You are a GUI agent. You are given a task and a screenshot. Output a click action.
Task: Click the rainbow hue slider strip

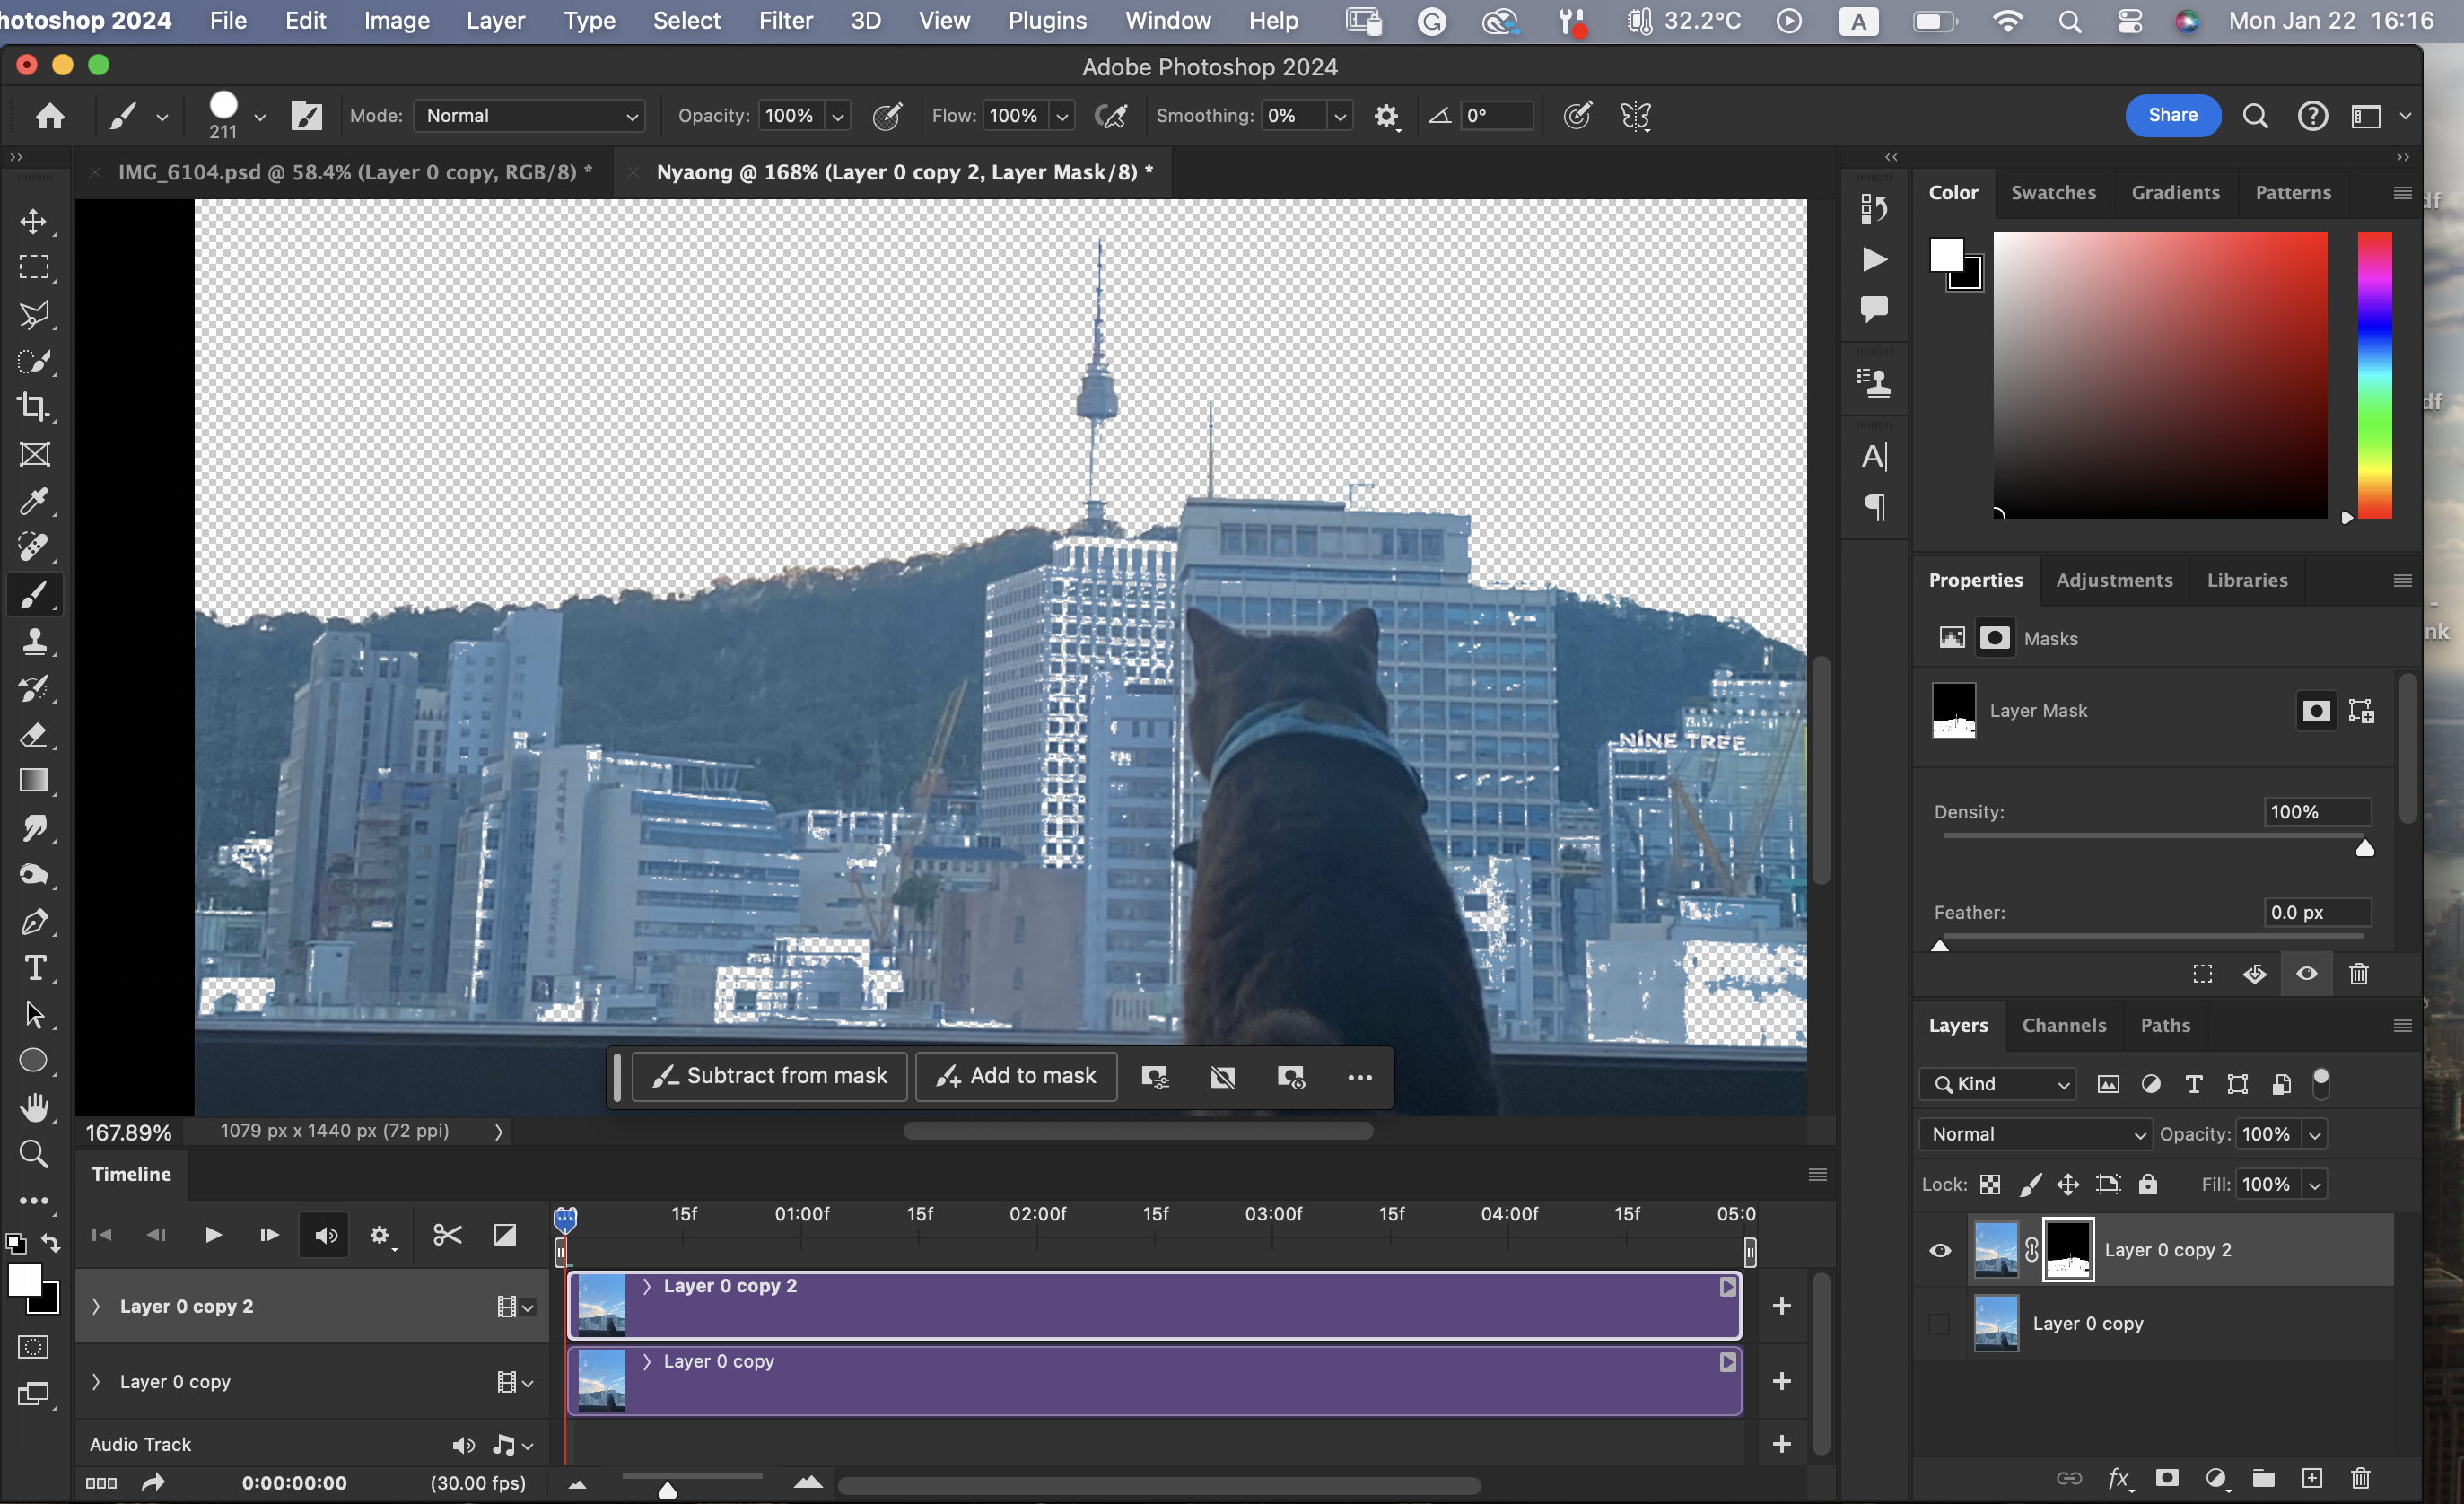point(2374,375)
